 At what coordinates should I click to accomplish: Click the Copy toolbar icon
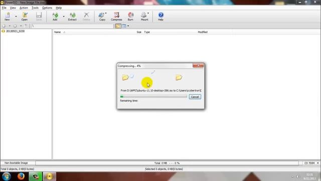(x=102, y=17)
